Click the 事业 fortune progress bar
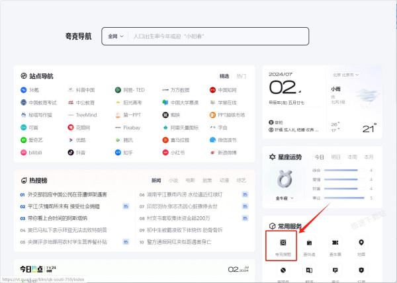 click(x=344, y=198)
